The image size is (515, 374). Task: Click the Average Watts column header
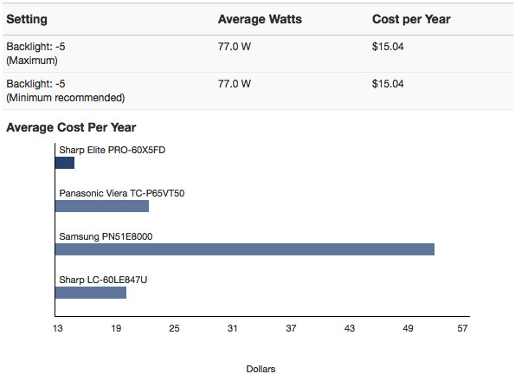coord(260,19)
